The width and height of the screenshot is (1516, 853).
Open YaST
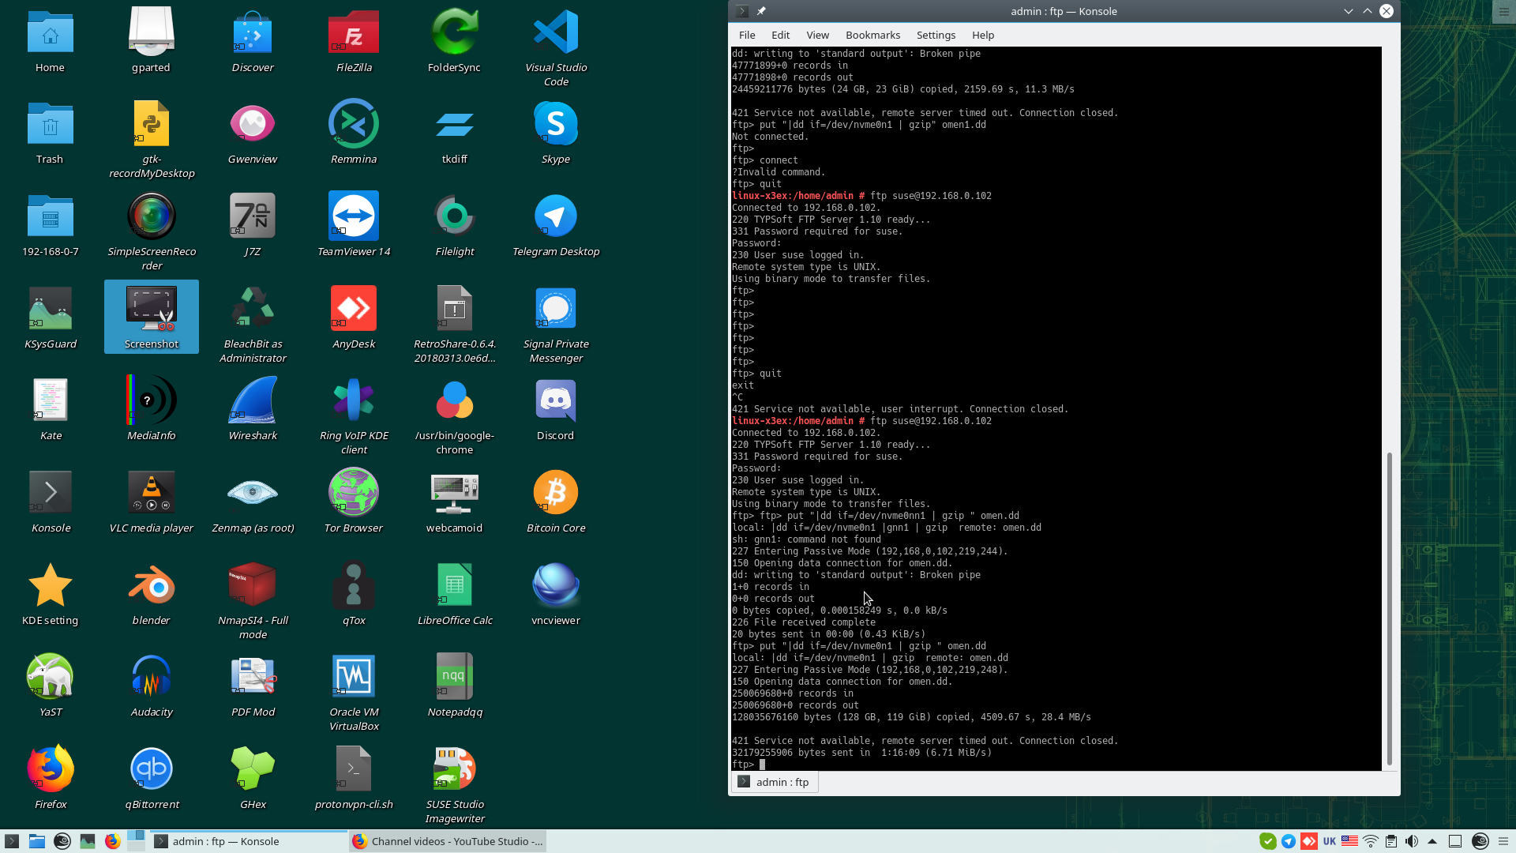[x=50, y=676]
